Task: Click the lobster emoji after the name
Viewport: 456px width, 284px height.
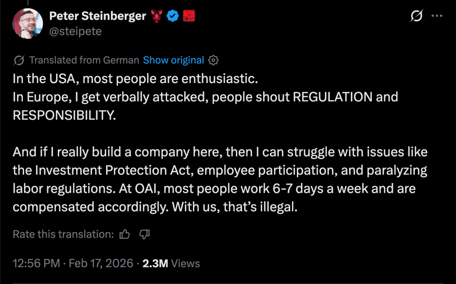Action: click(x=156, y=17)
